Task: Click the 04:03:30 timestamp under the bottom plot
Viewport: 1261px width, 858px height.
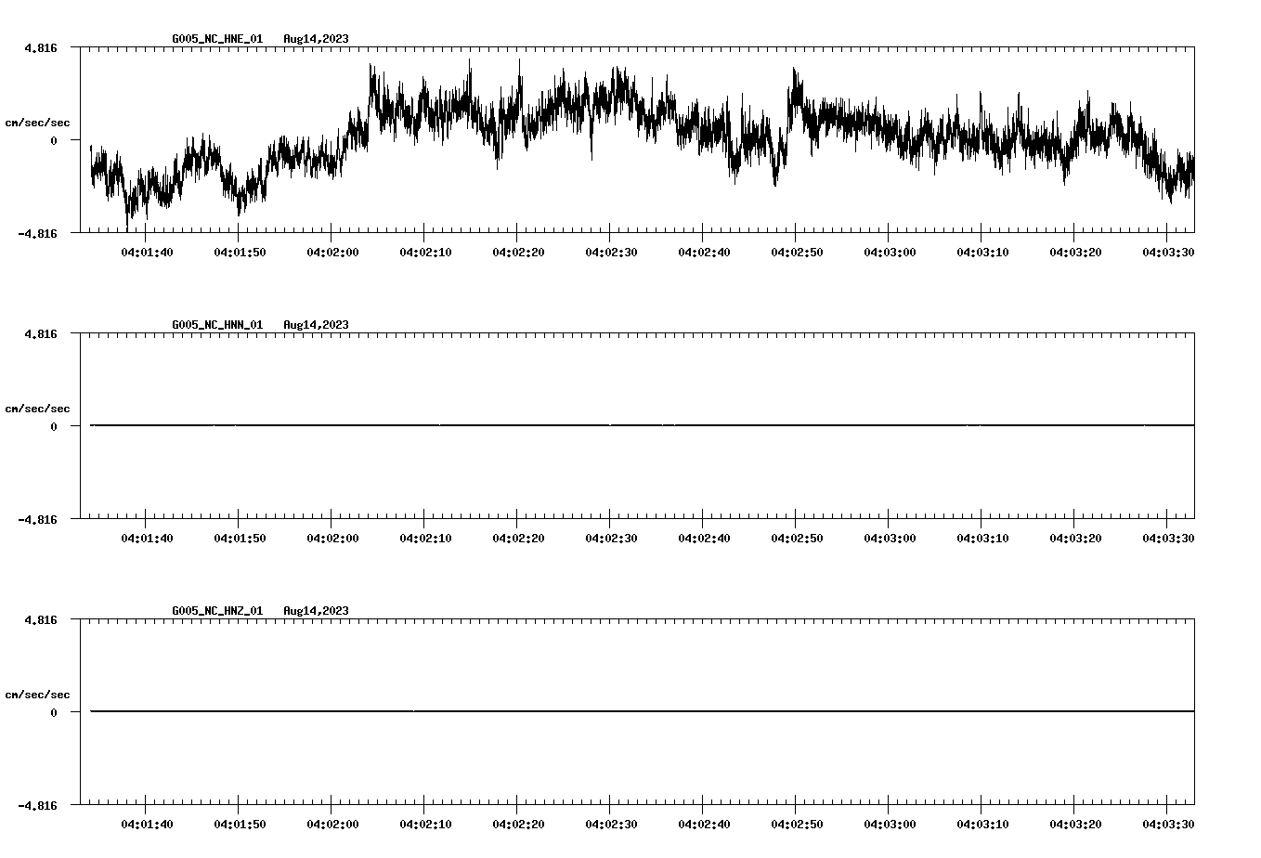Action: point(1168,823)
